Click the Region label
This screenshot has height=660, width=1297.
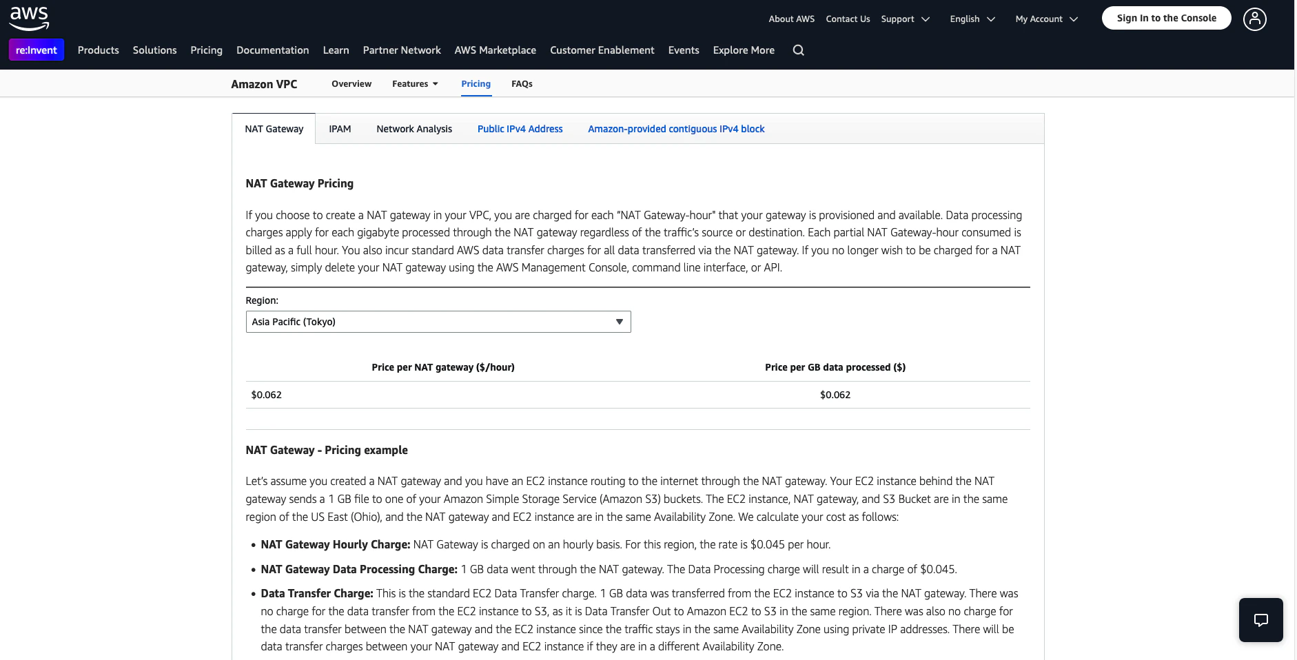coord(262,300)
